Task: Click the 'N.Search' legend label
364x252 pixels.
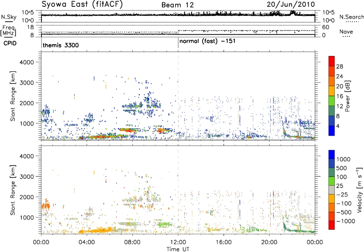Action: click(x=351, y=17)
